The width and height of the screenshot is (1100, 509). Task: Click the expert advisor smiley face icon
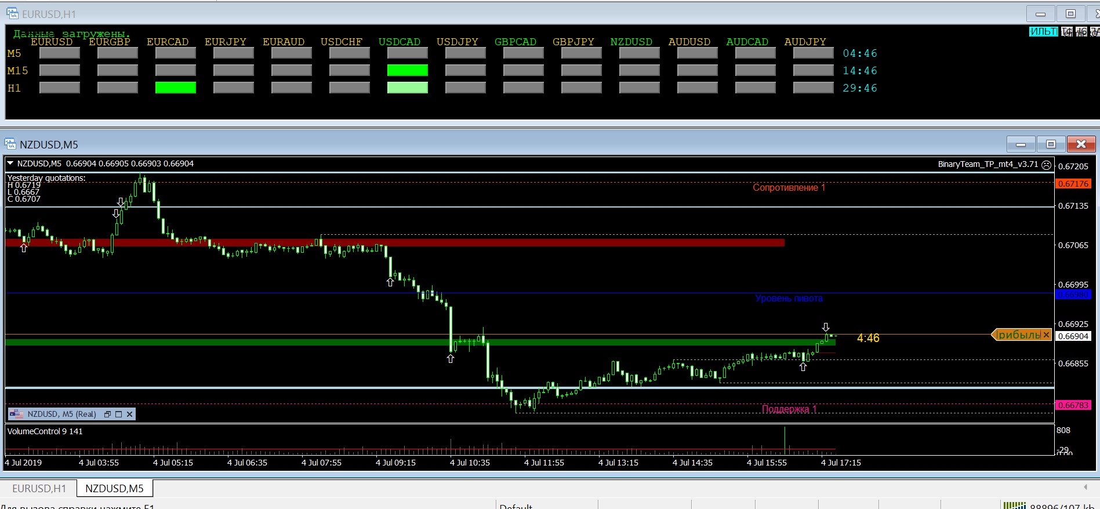pos(1046,165)
